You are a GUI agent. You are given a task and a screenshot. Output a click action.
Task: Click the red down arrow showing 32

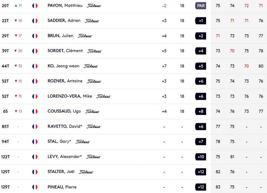click(16, 66)
